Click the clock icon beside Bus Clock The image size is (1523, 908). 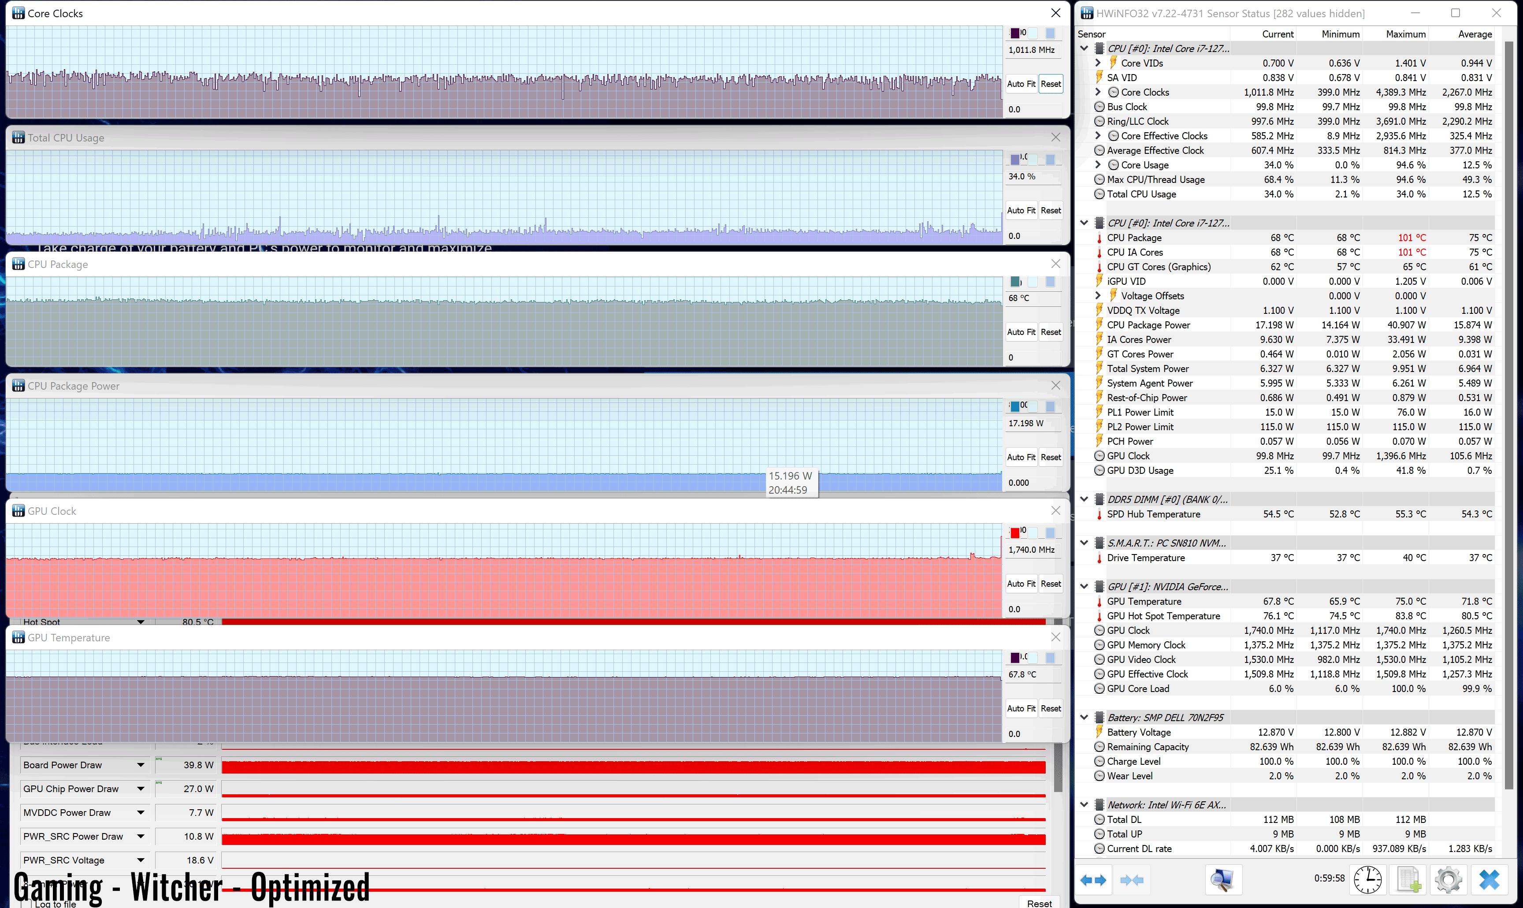[x=1099, y=107]
